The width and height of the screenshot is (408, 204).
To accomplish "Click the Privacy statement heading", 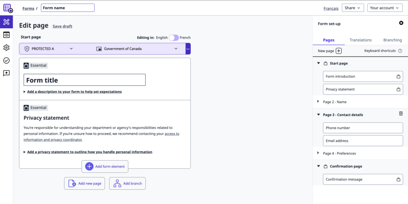I will 46,118.
